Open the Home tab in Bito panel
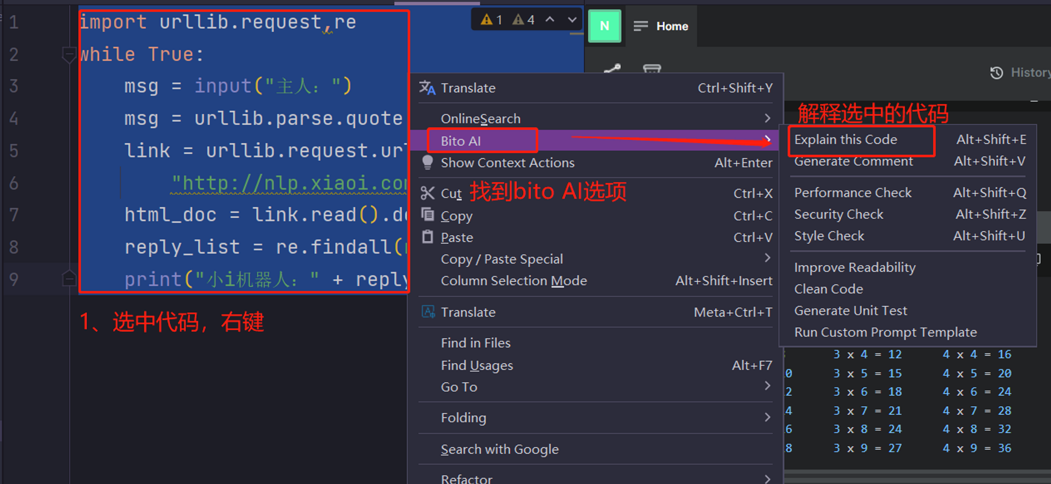Image resolution: width=1051 pixels, height=484 pixels. pos(662,26)
